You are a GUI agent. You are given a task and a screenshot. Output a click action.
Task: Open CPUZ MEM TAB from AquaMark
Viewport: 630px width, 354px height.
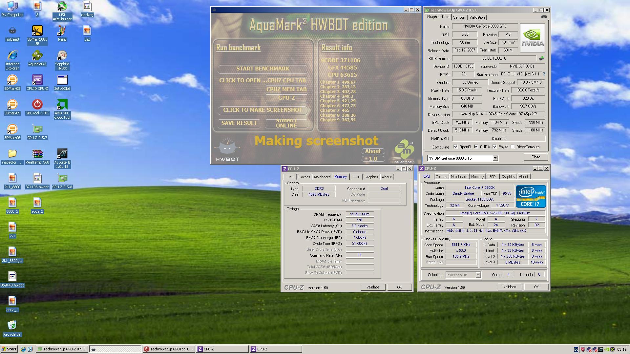(286, 89)
